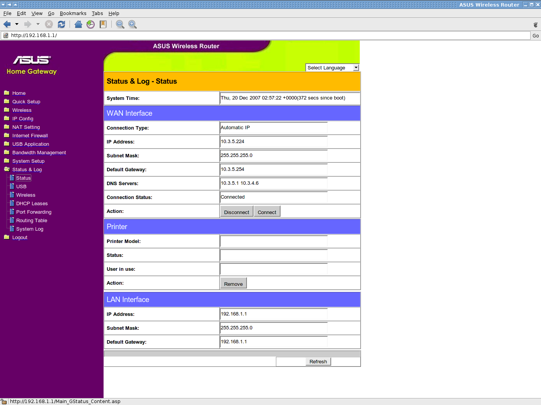Expand the NAT Setting folder
The width and height of the screenshot is (541, 405).
click(26, 127)
